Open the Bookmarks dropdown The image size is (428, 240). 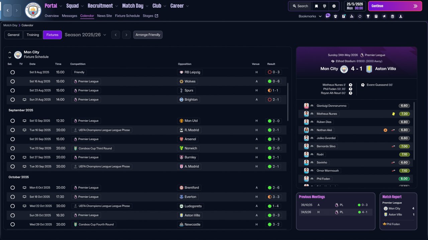pyautogui.click(x=310, y=16)
